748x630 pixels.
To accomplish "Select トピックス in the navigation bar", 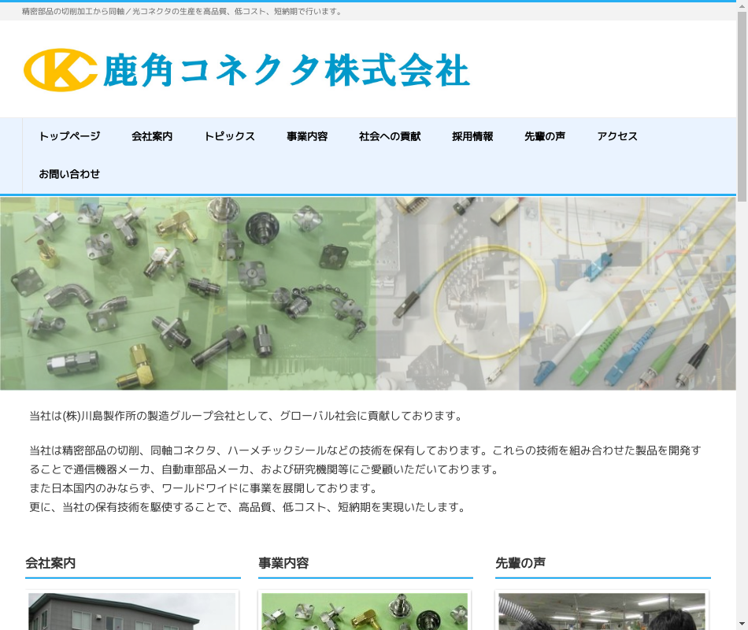I will click(x=229, y=136).
